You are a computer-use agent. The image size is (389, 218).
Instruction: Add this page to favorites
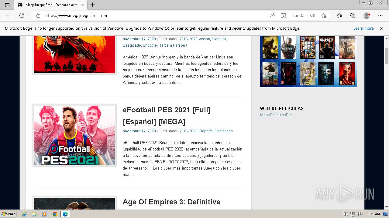(324, 15)
